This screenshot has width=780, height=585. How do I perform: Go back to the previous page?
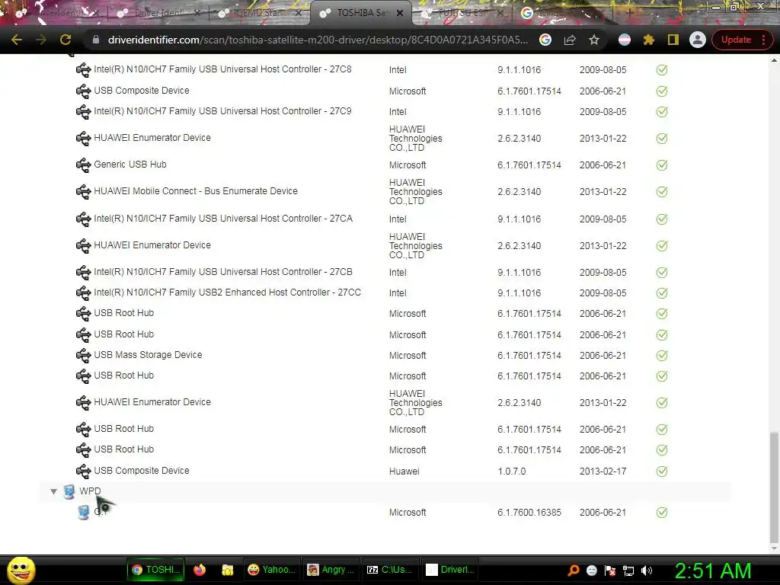[x=17, y=40]
